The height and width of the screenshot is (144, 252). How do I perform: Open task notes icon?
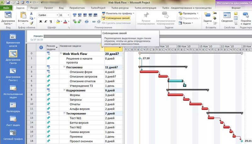(236, 13)
